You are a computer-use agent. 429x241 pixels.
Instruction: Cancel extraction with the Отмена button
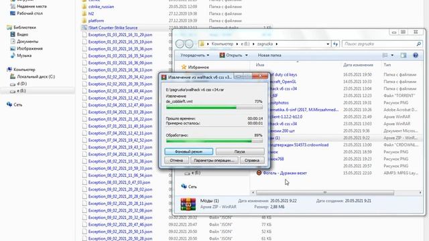(176, 161)
